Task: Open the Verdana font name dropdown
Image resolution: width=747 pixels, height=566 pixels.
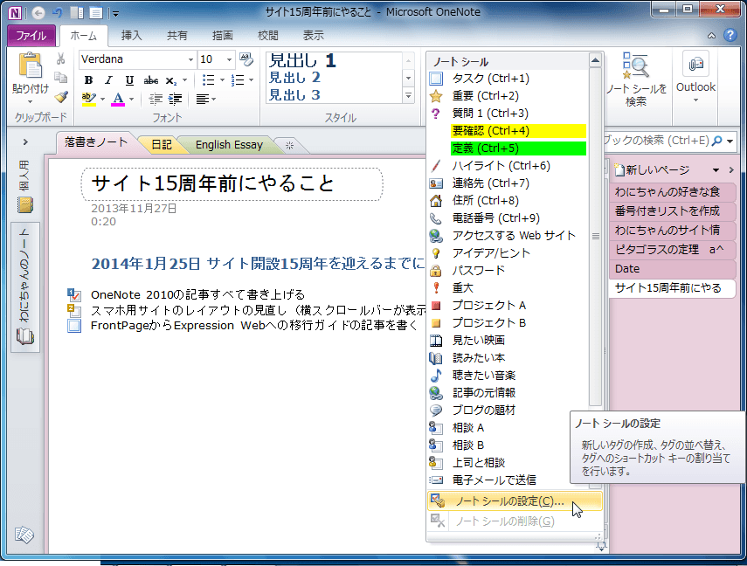Action: [x=190, y=59]
